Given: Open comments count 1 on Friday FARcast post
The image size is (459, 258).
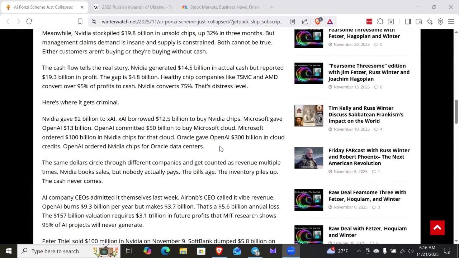Looking at the screenshot, I should [376, 172].
